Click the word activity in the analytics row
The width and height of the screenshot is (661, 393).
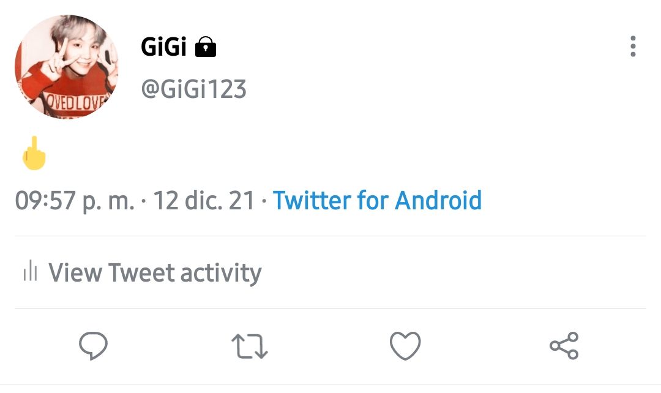click(x=222, y=273)
